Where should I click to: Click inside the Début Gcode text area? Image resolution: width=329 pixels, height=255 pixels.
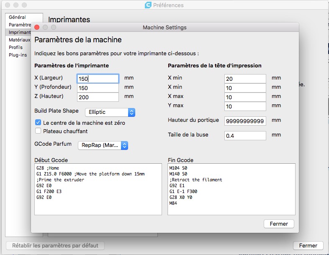[x=98, y=189]
